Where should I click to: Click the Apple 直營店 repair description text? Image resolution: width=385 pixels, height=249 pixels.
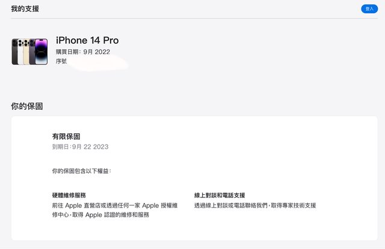click(x=114, y=210)
